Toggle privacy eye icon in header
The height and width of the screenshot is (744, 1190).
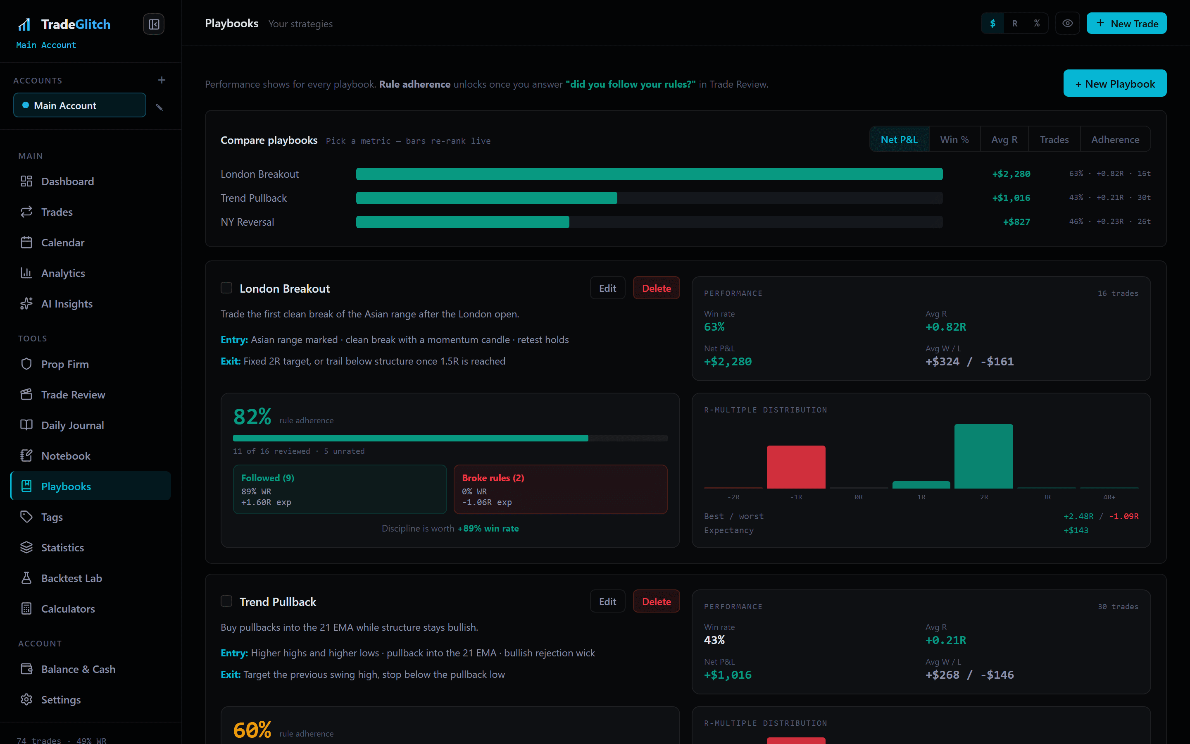[1067, 23]
